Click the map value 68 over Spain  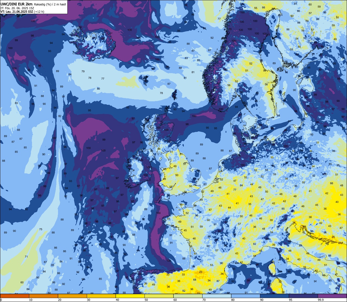point(195,280)
